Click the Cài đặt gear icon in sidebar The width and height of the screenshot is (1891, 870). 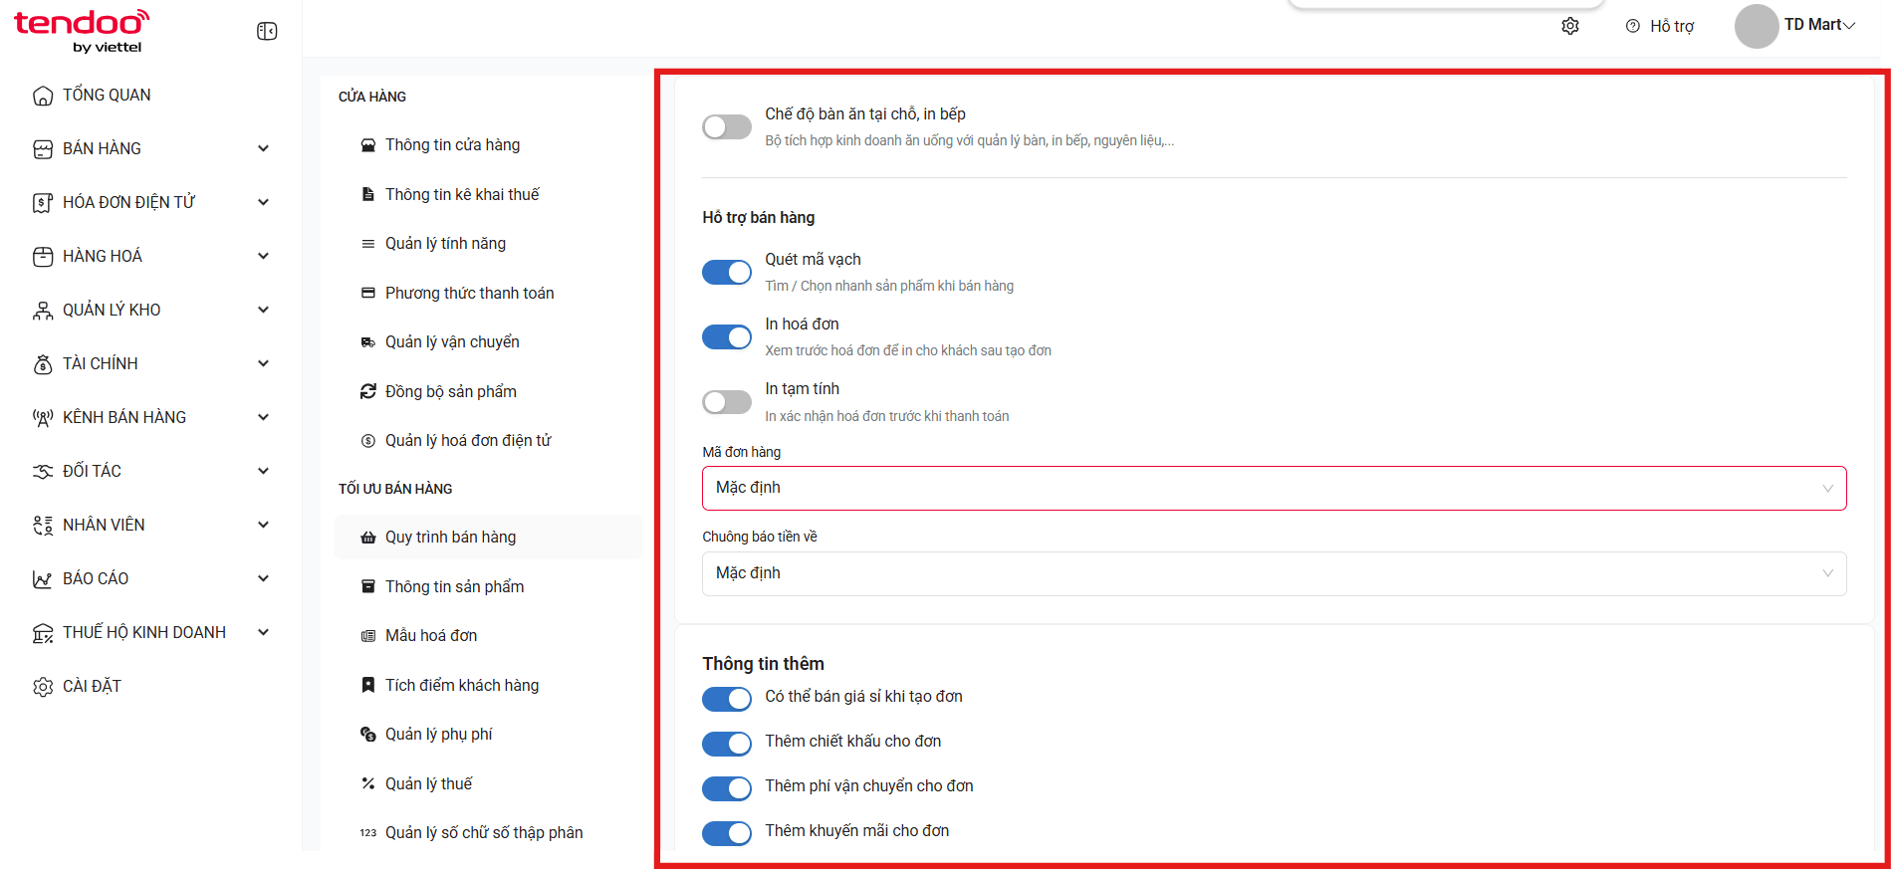click(43, 687)
